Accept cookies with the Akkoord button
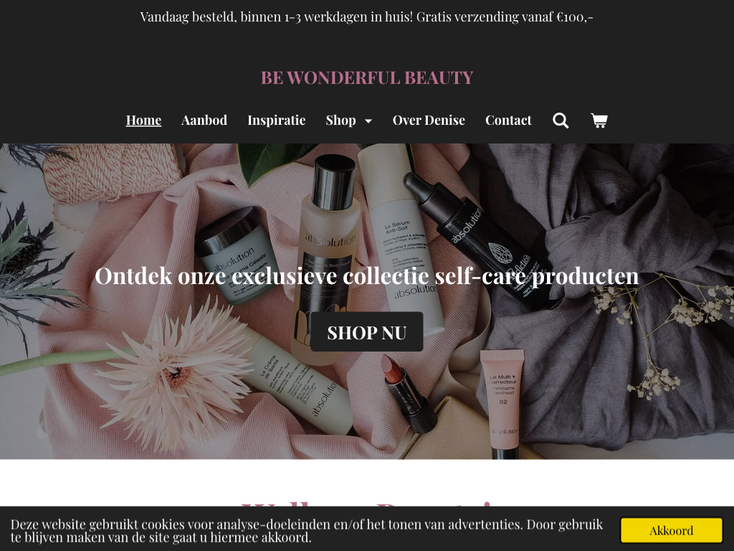Viewport: 734px width, 551px height. point(671,530)
